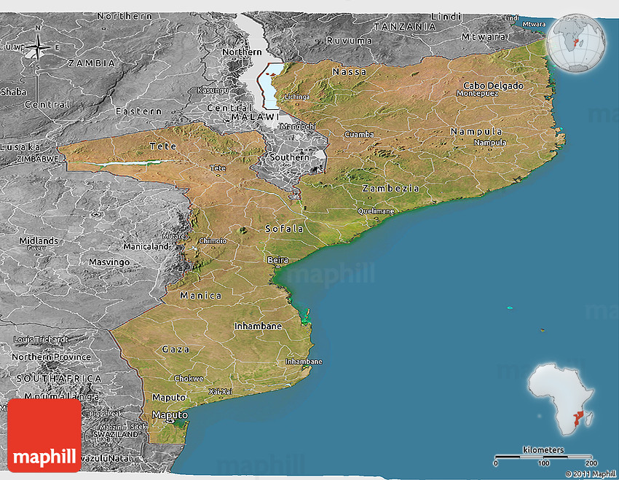Click the 'Manica' province label

[200, 296]
